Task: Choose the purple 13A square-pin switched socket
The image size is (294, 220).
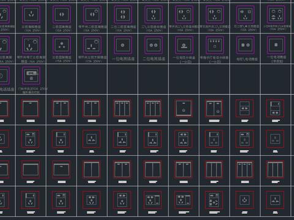Action: coord(92,45)
